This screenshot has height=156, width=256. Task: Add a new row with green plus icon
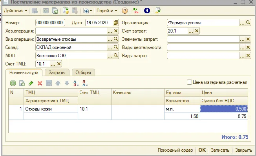point(13,83)
